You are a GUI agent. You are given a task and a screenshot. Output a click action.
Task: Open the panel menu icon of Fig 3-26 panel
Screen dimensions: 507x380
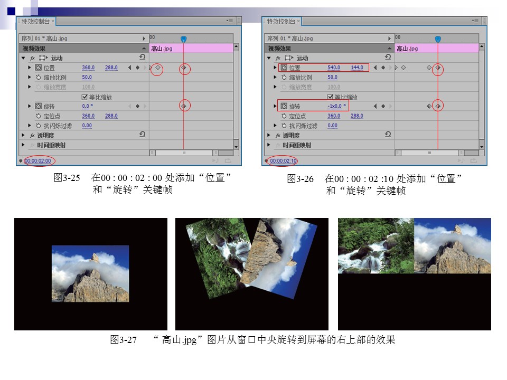[475, 21]
